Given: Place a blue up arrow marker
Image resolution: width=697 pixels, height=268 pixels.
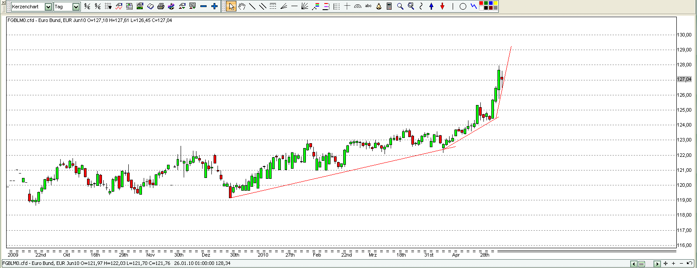Looking at the screenshot, I should coord(432,6).
